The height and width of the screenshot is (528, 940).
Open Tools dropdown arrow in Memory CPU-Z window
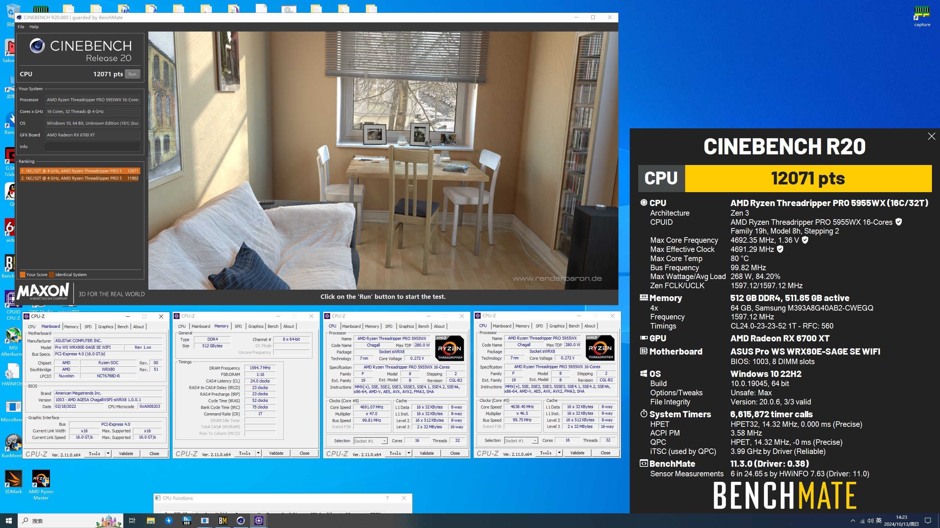click(258, 453)
